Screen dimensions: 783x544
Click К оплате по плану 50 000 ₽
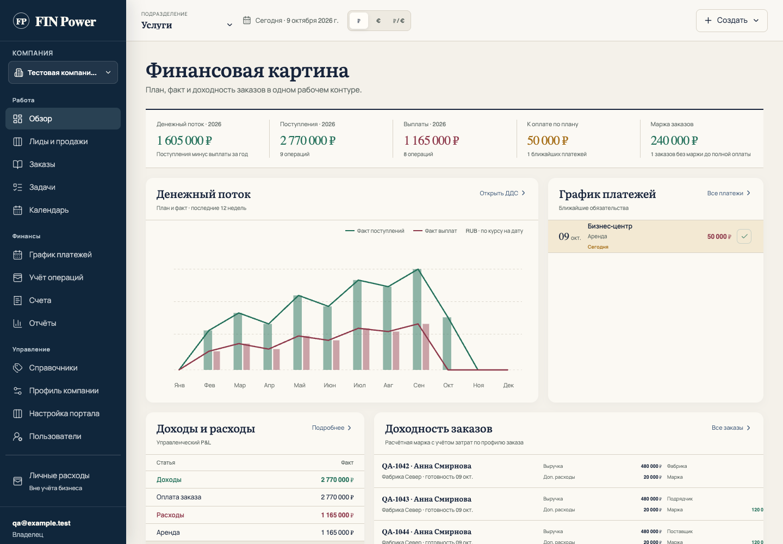548,140
